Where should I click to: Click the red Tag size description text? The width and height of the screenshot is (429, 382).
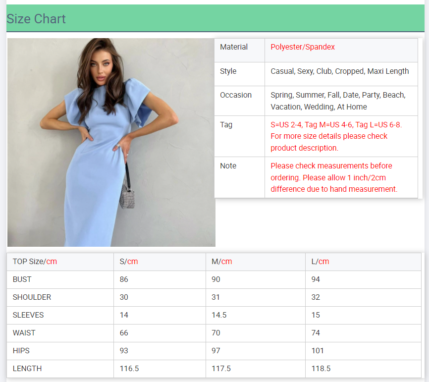tap(336, 136)
